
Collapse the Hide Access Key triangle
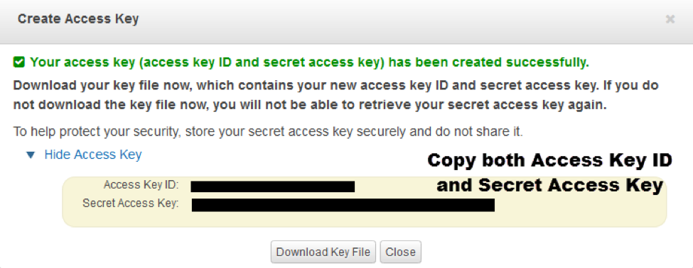31,155
